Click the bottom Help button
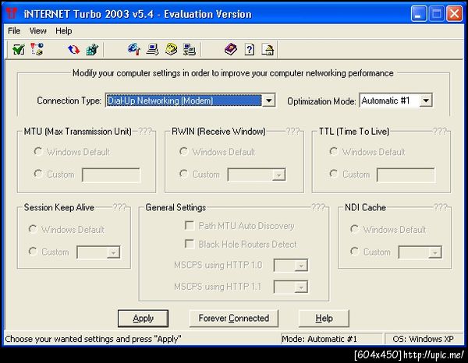 [x=324, y=319]
